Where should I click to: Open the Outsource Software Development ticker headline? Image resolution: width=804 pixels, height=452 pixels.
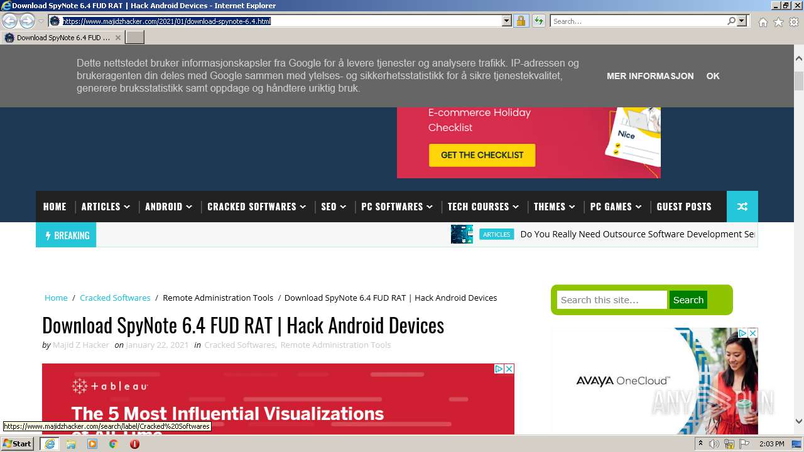point(638,234)
